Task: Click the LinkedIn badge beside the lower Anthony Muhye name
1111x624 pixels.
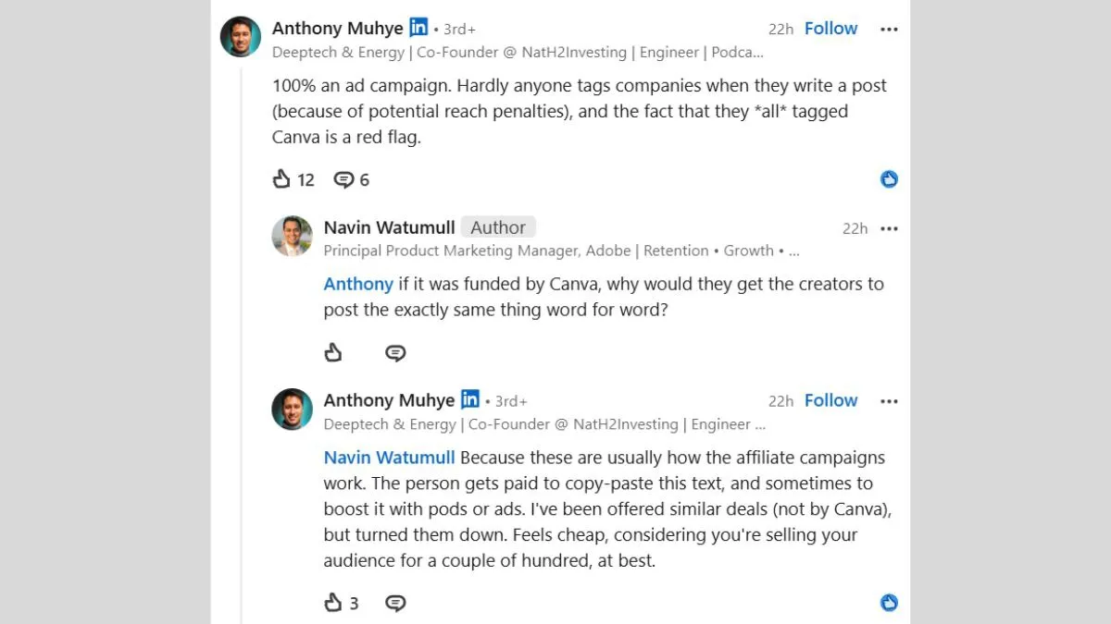Action: [470, 399]
